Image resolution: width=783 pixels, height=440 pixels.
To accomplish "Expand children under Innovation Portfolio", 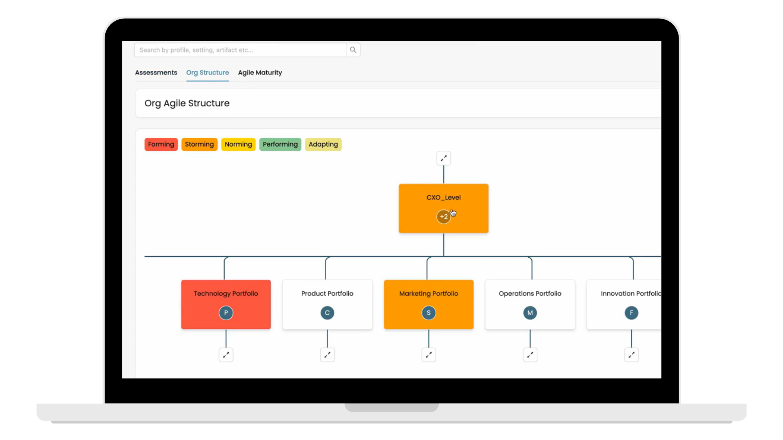I will point(631,355).
